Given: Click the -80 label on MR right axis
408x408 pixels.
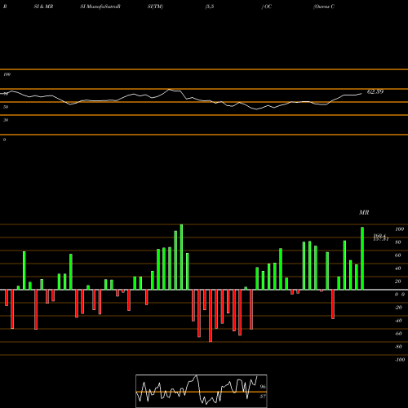Looking at the screenshot, I should [398, 347].
